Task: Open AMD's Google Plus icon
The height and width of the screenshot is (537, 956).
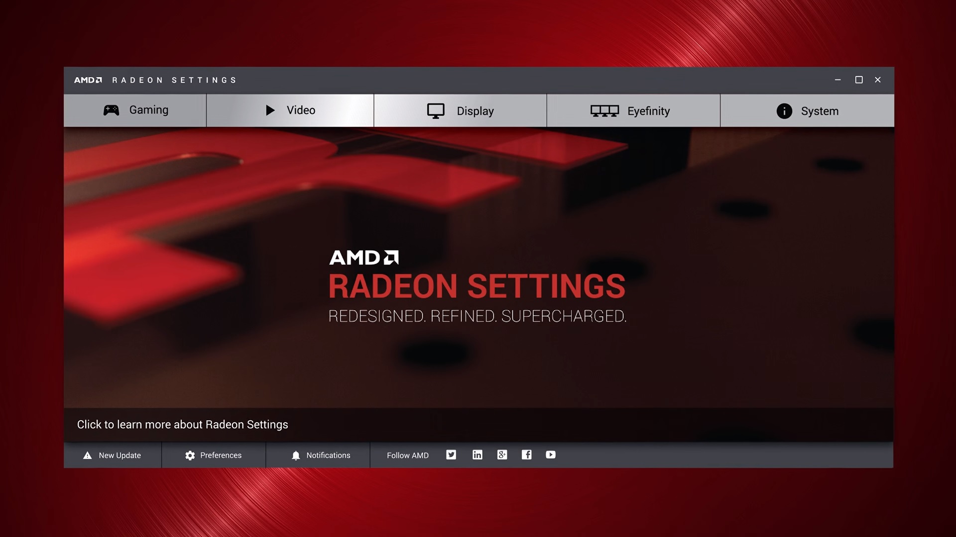Action: pos(502,455)
